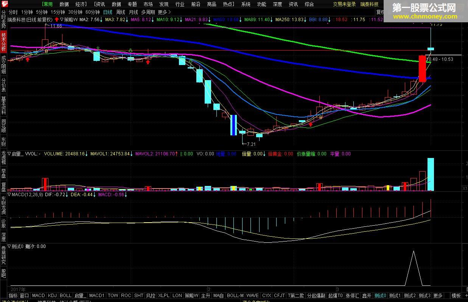Open 基本资料 sidebar tab
This screenshot has height=302, width=468.
(x=3, y=106)
